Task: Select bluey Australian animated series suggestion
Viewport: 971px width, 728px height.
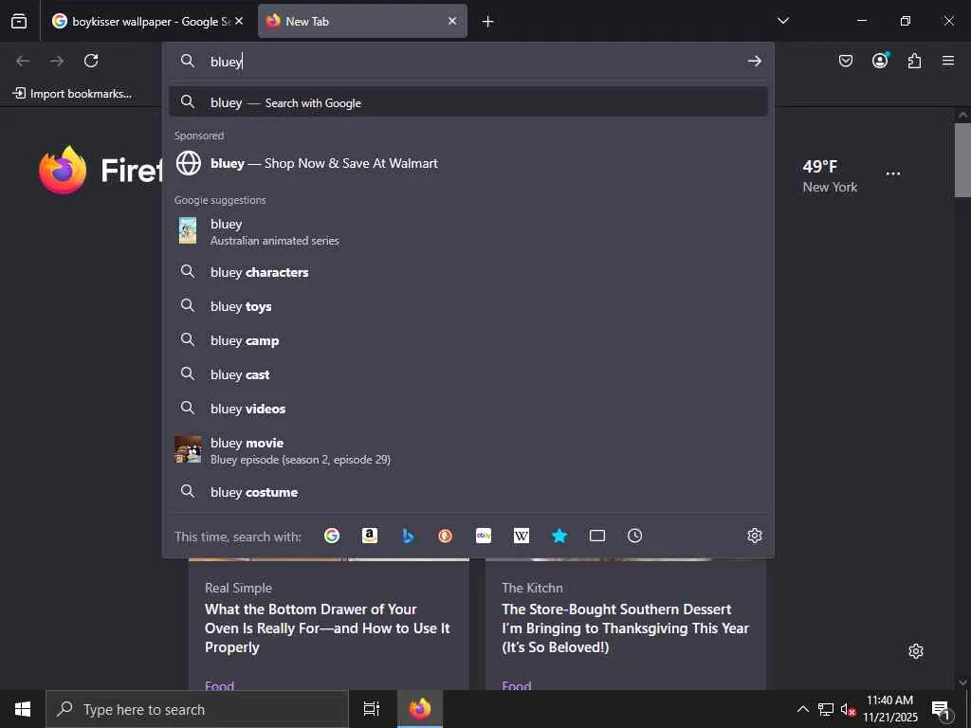Action: click(x=468, y=231)
